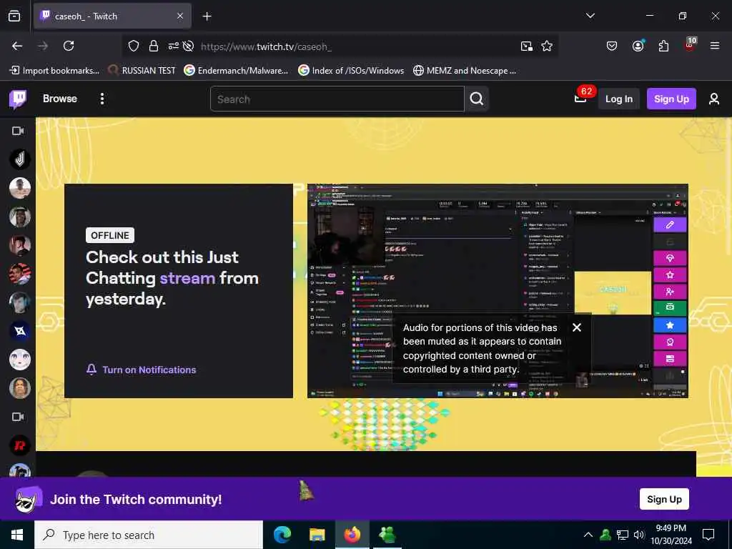Reload the current page
The height and width of the screenshot is (549, 732).
point(69,46)
